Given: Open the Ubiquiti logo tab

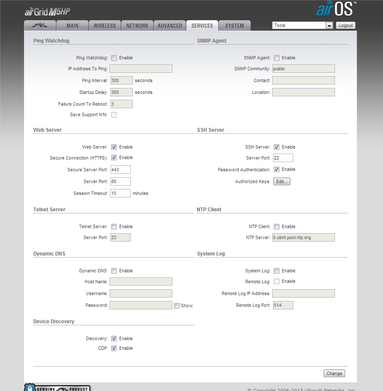Looking at the screenshot, I should tap(40, 26).
